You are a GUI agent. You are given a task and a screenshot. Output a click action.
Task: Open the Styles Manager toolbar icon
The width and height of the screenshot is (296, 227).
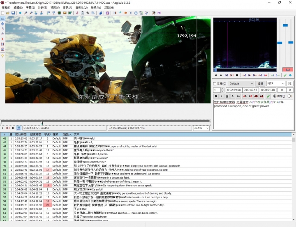coord(77,13)
